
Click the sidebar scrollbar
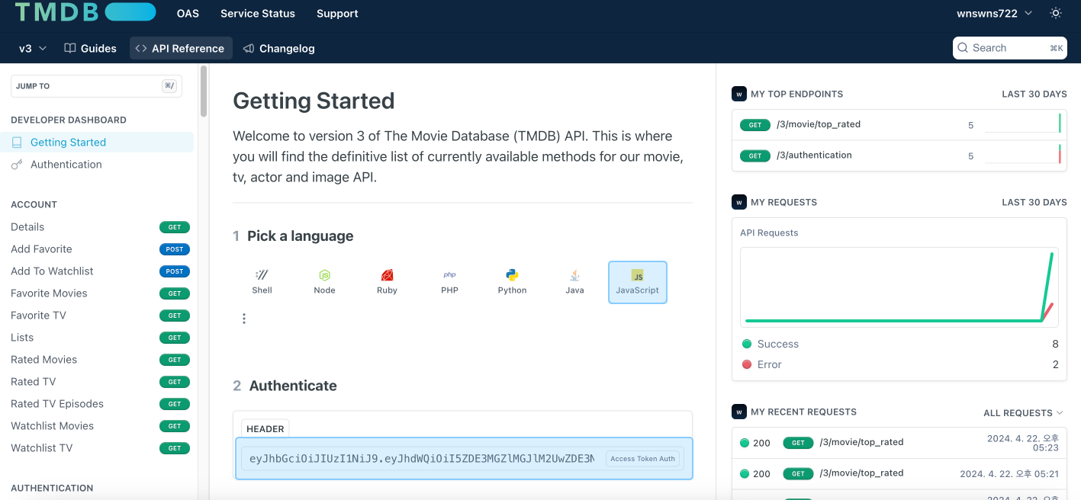coord(204,91)
